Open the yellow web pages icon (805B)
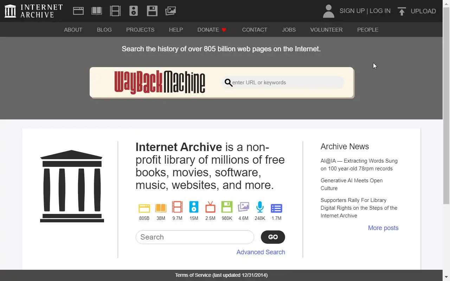 pyautogui.click(x=144, y=208)
